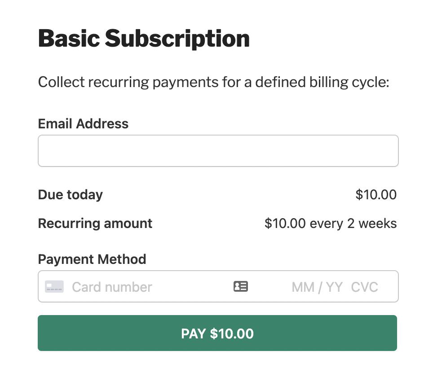Click the word 'Basic' in the heading
The height and width of the screenshot is (377, 433).
coord(69,39)
